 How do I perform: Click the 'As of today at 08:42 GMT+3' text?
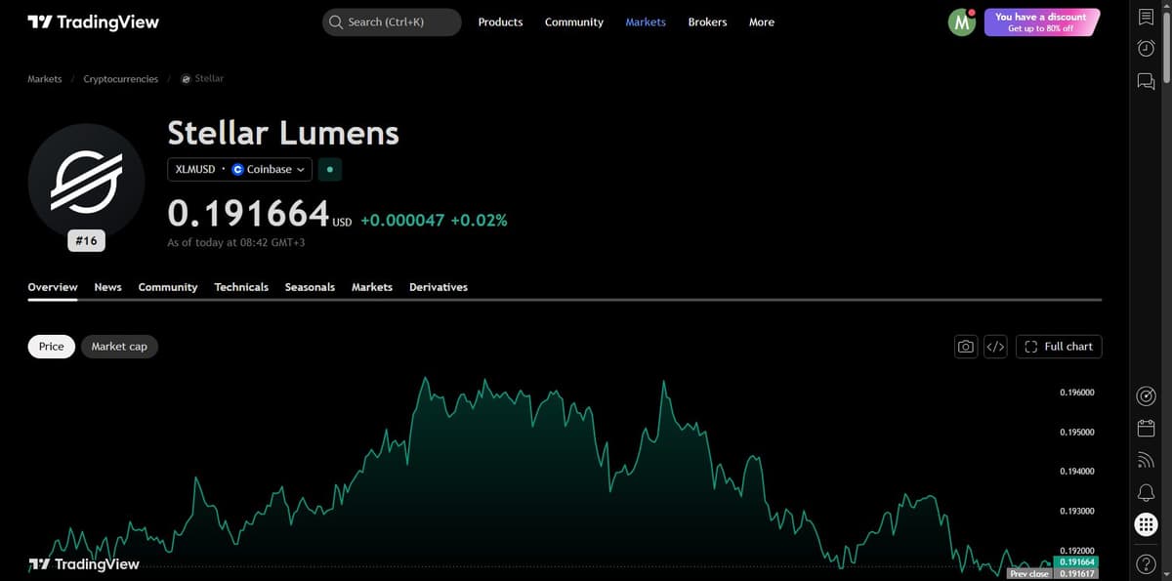pyautogui.click(x=236, y=242)
